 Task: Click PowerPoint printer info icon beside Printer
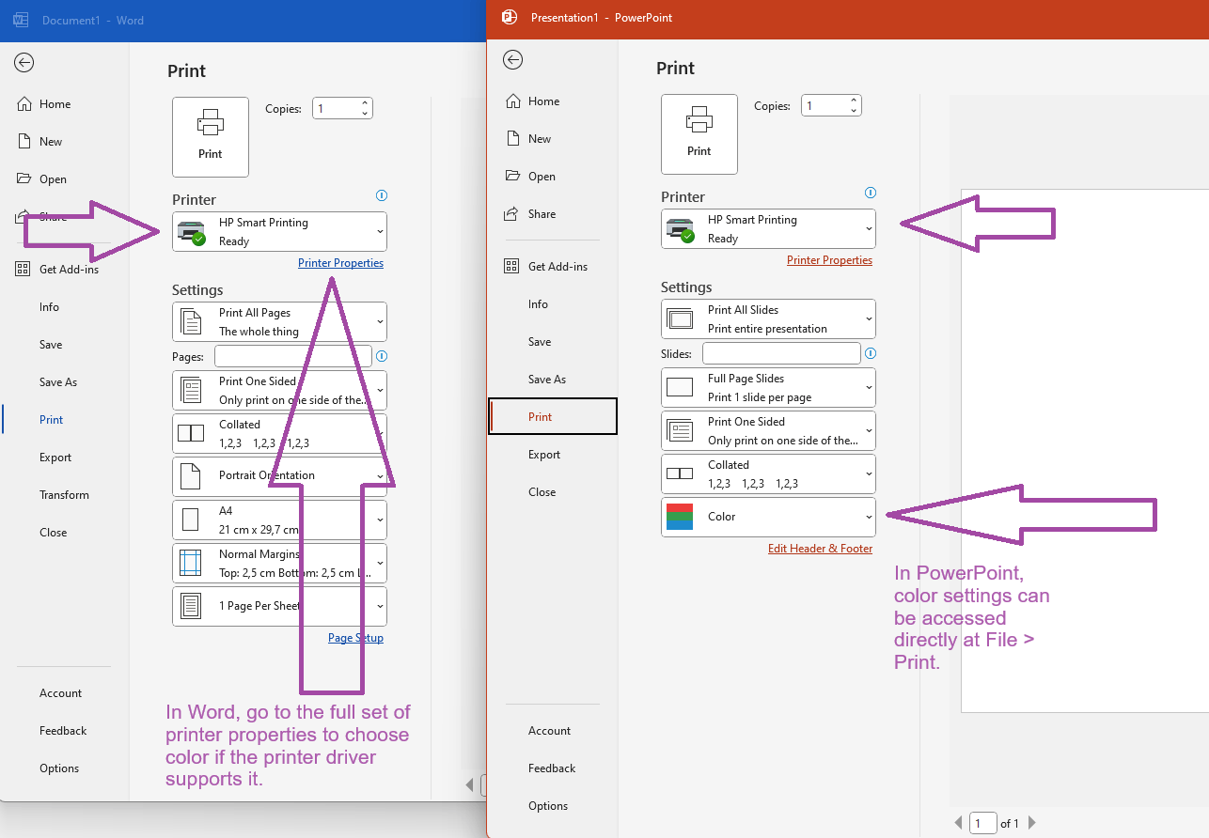(x=871, y=193)
